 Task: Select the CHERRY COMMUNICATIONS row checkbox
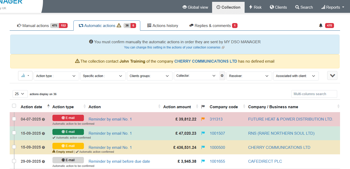[14, 147]
